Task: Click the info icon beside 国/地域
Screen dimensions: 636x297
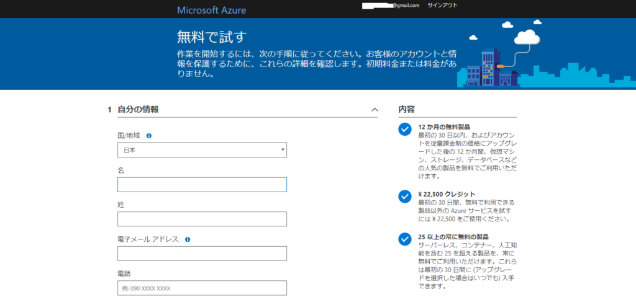Action: click(x=149, y=136)
